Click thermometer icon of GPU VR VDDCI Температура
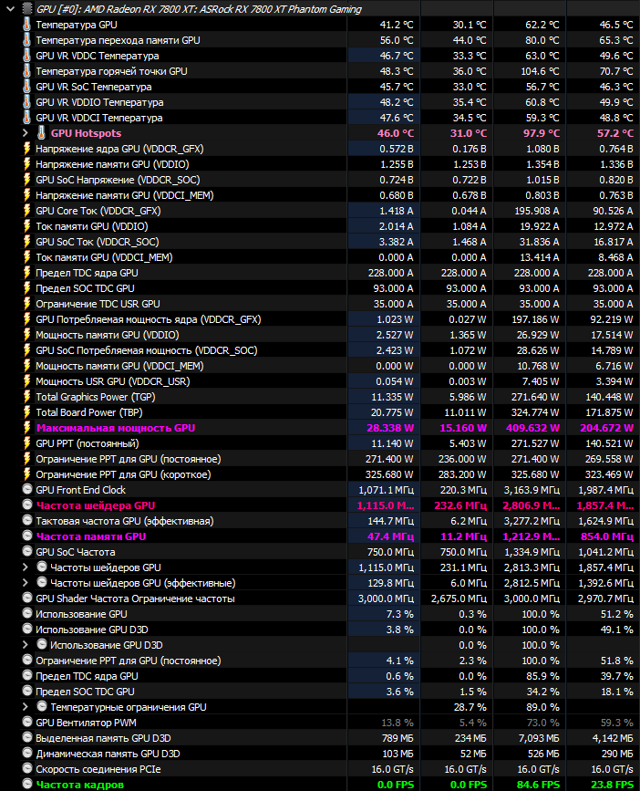Image resolution: width=640 pixels, height=791 pixels. 27,118
